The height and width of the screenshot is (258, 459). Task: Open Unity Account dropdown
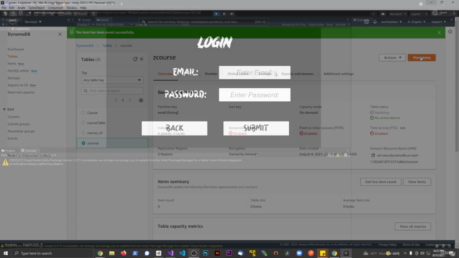(x=397, y=14)
